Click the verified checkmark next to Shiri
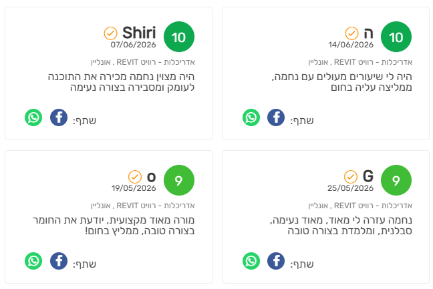 110,33
